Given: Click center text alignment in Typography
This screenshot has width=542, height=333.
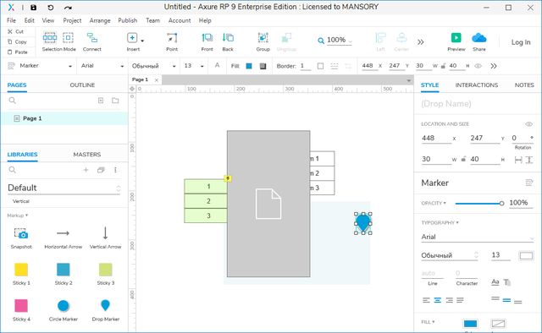Looking at the screenshot, I should click(x=438, y=300).
